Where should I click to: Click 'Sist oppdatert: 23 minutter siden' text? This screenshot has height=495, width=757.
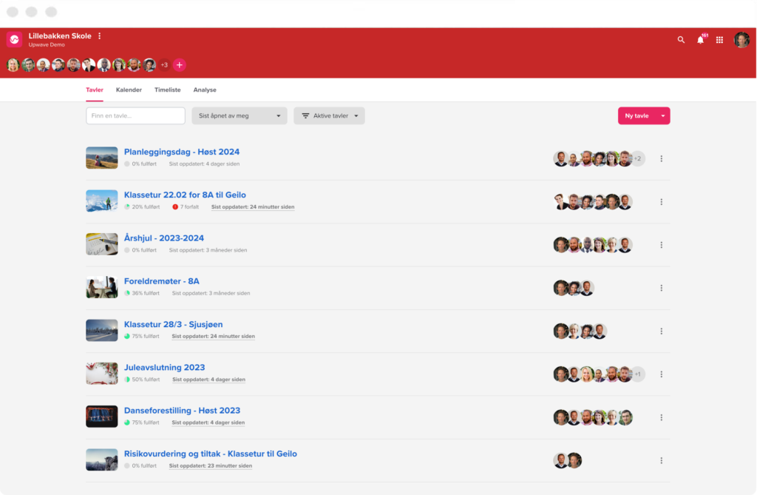point(211,466)
